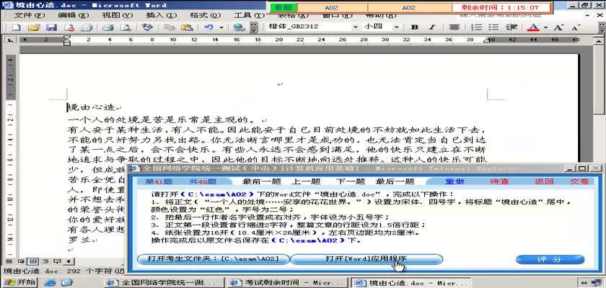606x288 pixels.
Task: Launch Internet Explorer from quick launch
Action: click(50, 283)
